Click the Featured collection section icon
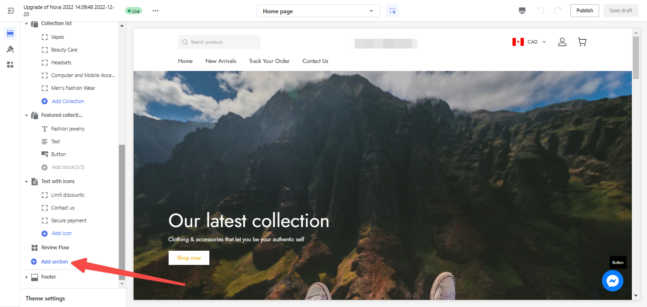This screenshot has height=307, width=647. [35, 115]
